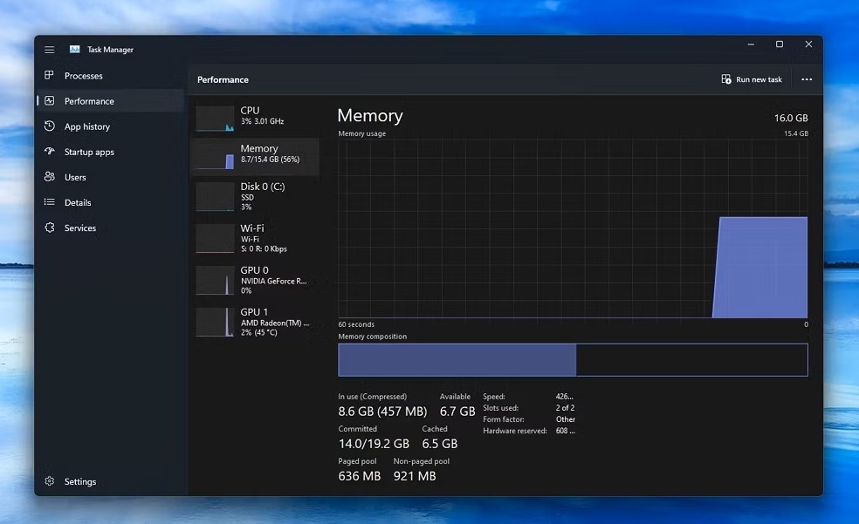Click the Run new task button label
This screenshot has width=859, height=524.
point(759,79)
